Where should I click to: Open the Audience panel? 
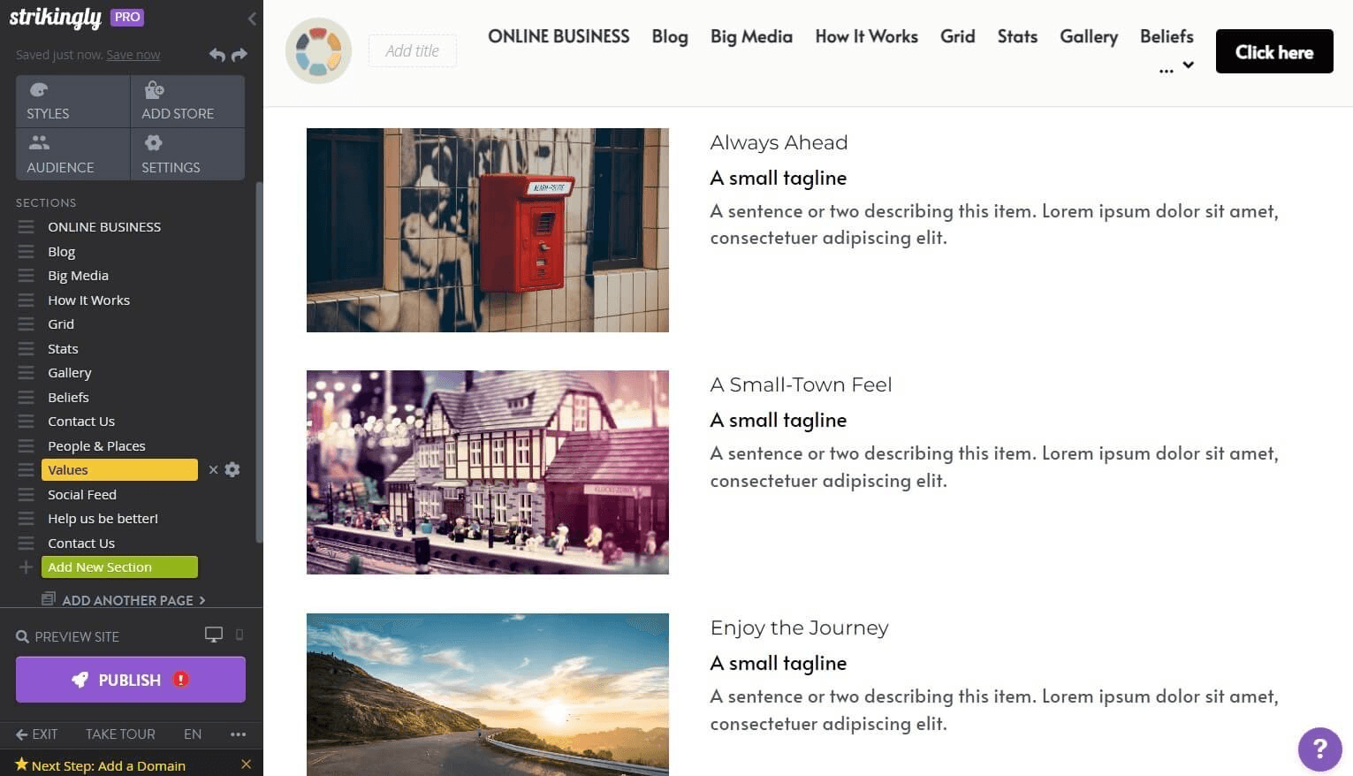(72, 155)
